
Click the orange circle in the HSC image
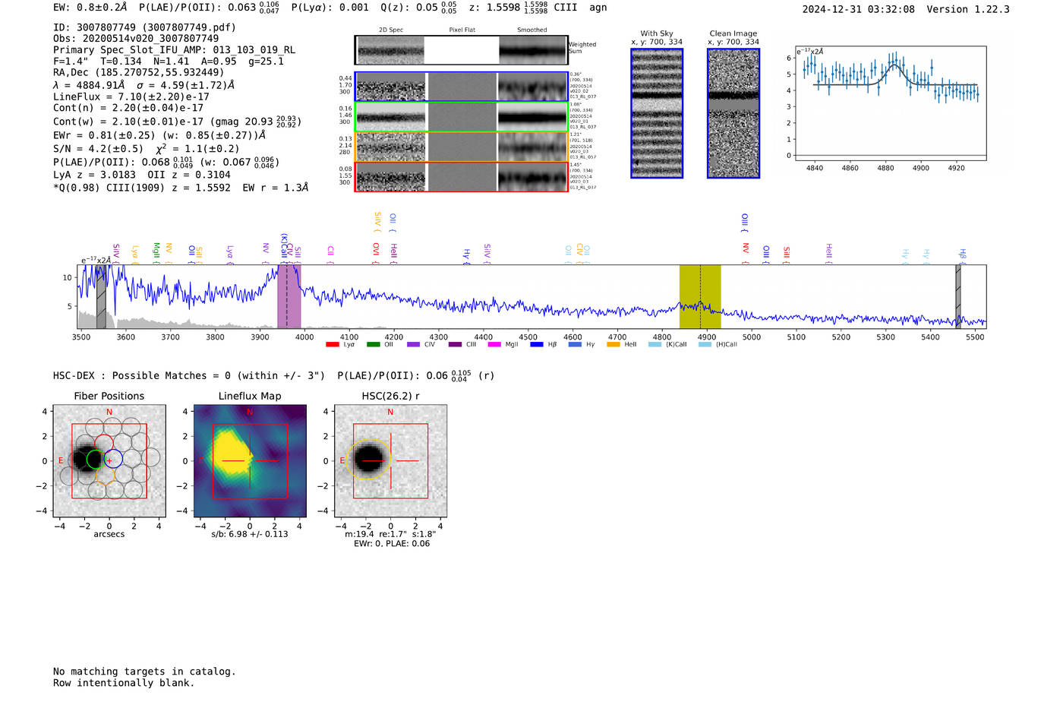coord(369,459)
